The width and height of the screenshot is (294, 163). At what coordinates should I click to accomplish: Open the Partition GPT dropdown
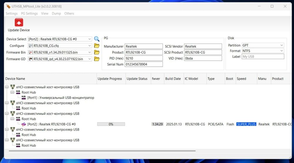282,45
